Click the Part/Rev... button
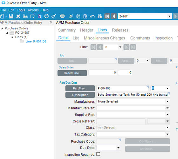178x159 pixels. pyautogui.click(x=80, y=88)
